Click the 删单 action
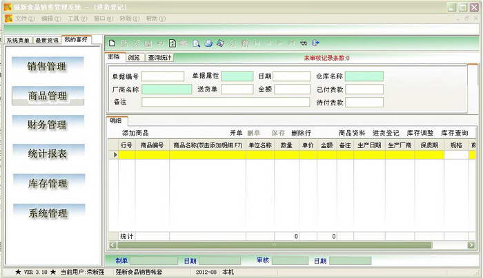 tap(253, 133)
